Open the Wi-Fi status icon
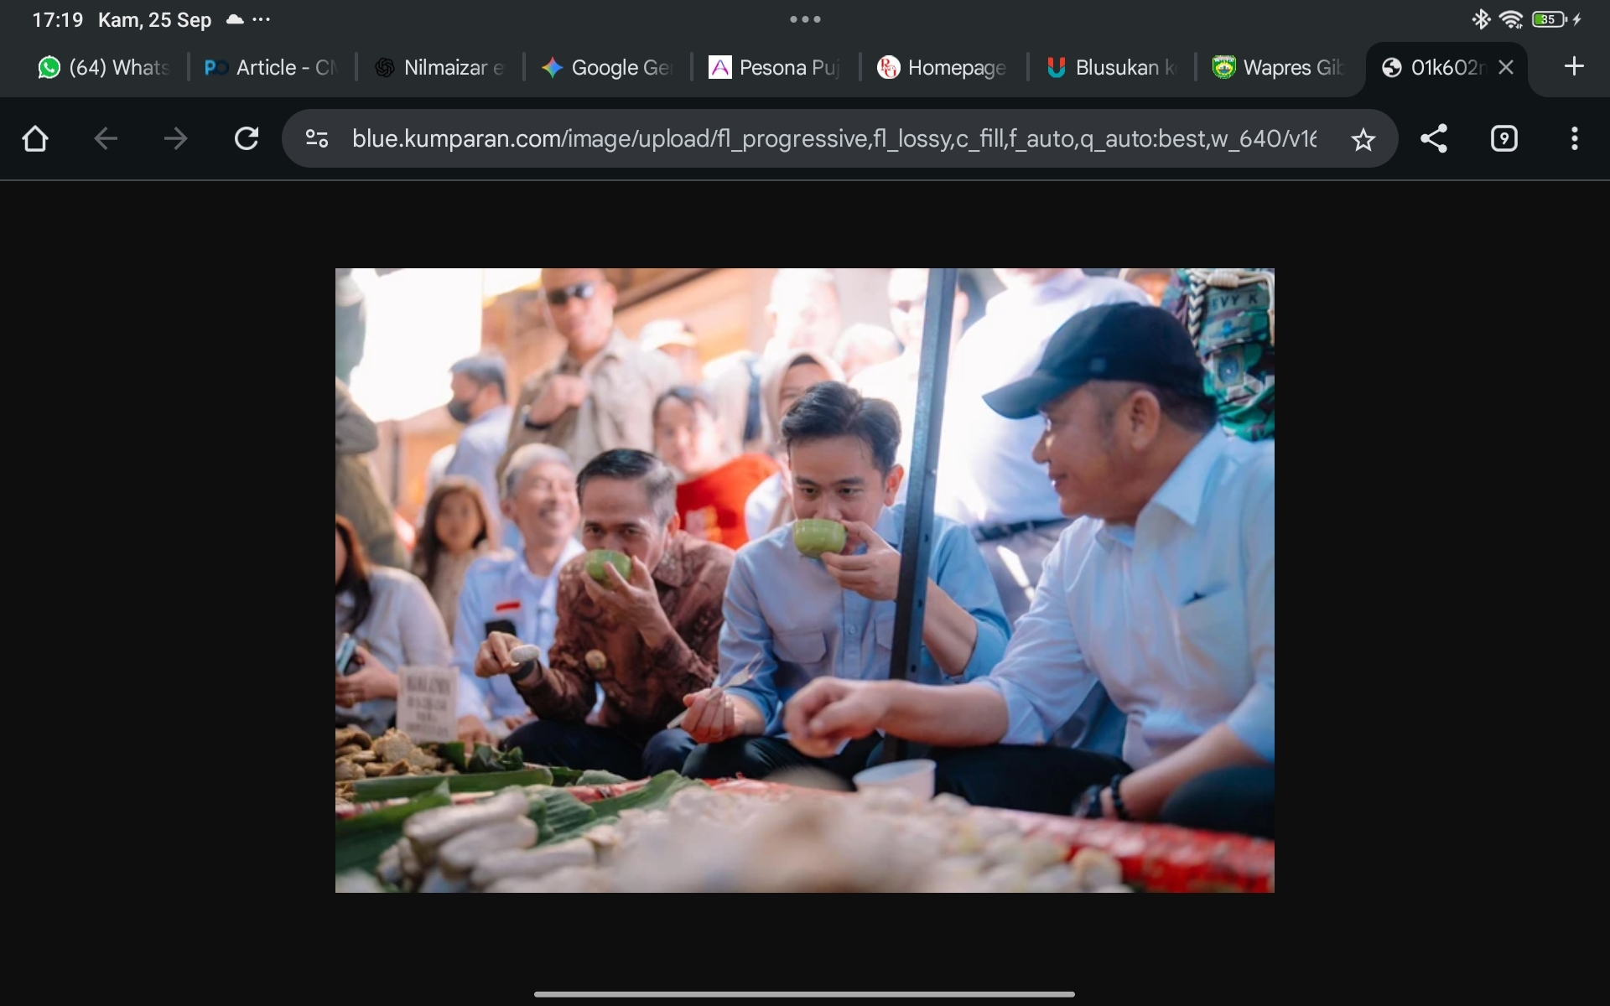This screenshot has width=1610, height=1006. click(1511, 19)
